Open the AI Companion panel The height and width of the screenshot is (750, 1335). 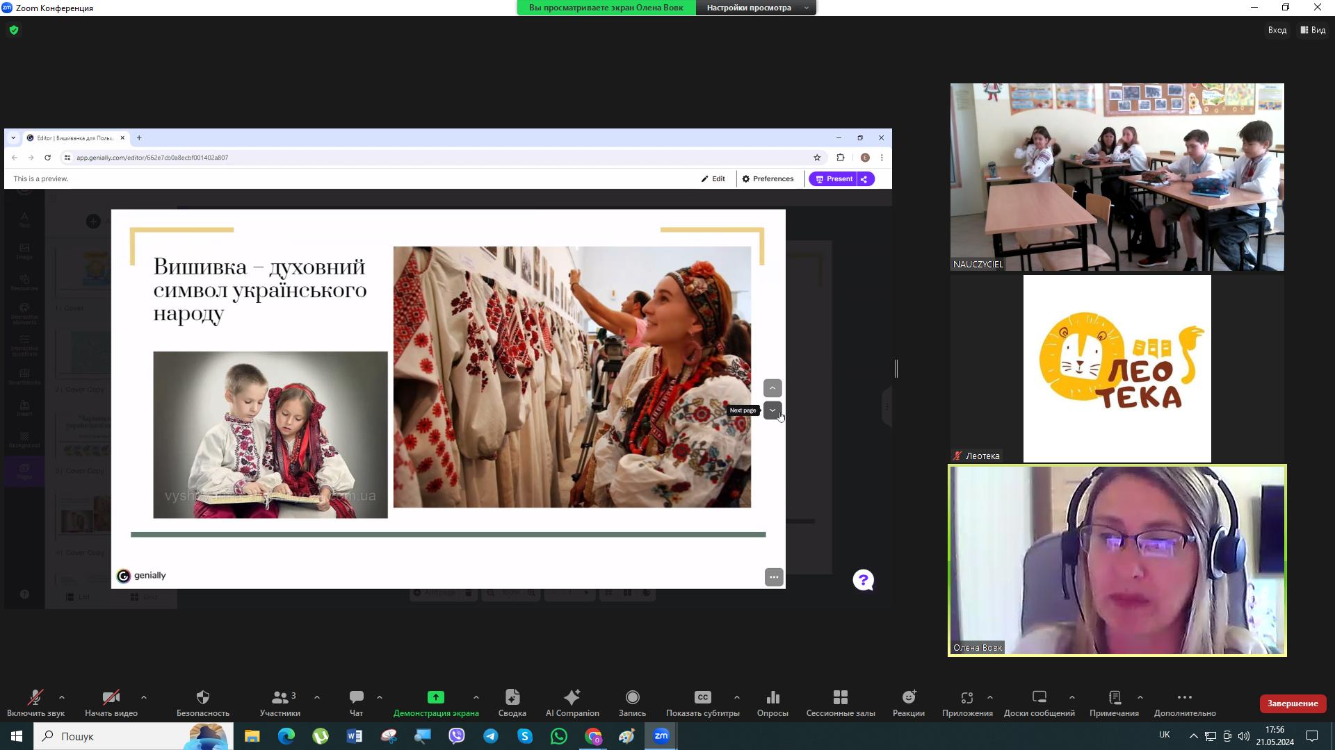pyautogui.click(x=572, y=703)
